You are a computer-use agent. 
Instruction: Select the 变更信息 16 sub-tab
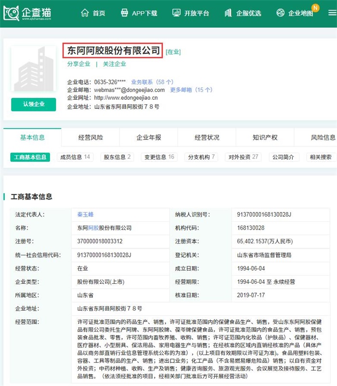pos(159,157)
